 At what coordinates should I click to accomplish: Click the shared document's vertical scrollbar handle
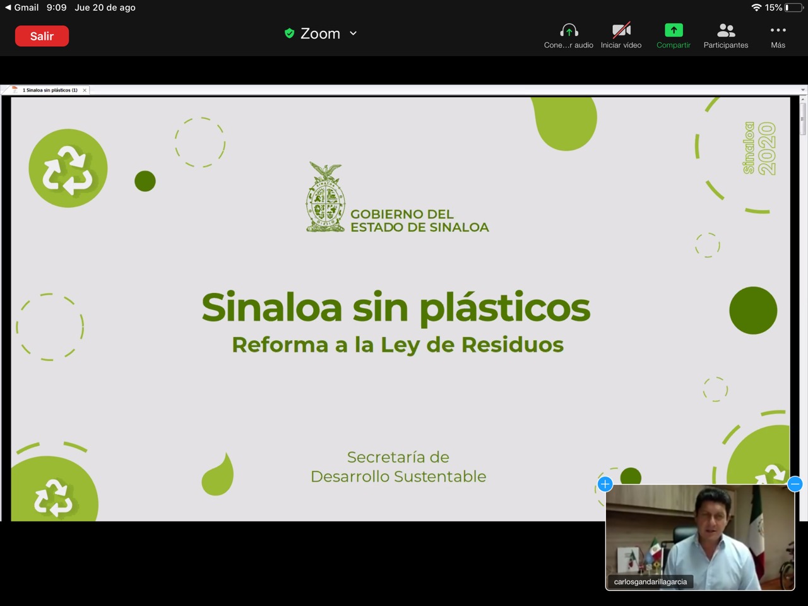[x=803, y=119]
